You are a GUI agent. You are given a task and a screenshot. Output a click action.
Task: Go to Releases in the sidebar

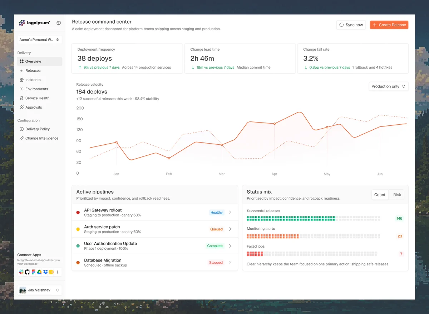tap(39, 71)
